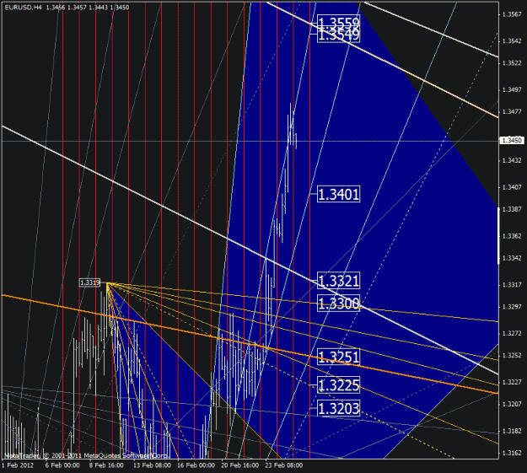Click the 1.3300 level label

tap(338, 304)
